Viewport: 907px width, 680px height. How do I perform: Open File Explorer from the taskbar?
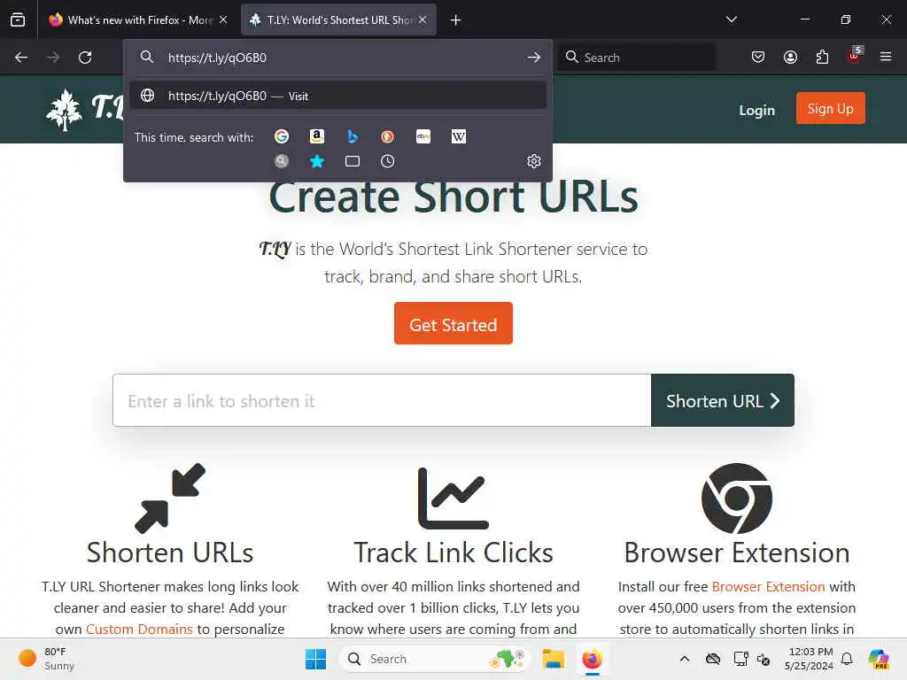[553, 659]
